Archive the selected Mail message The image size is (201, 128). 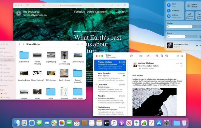point(157,56)
